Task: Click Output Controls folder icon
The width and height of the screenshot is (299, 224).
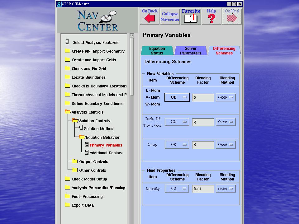Action: (x=75, y=161)
